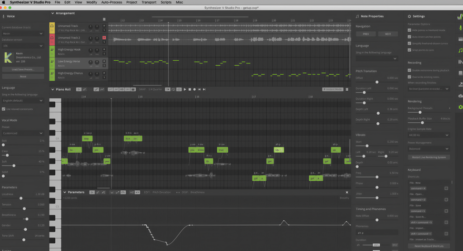Image resolution: width=463 pixels, height=251 pixels.
Task: Open the Power Management Balanced dropdown
Action: pyautogui.click(x=429, y=149)
